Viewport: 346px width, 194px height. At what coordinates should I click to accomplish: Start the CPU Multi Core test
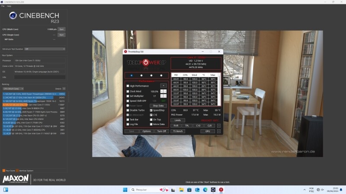coord(61,29)
